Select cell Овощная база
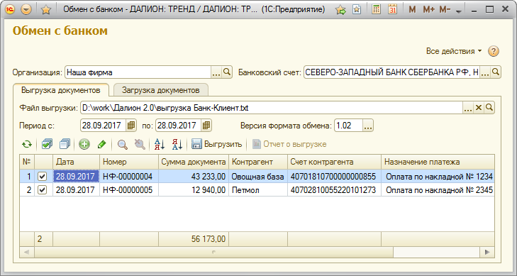The height and width of the screenshot is (276, 517). tap(258, 177)
